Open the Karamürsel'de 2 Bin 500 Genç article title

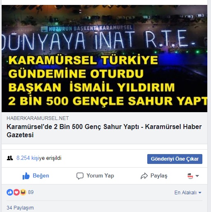104,131
